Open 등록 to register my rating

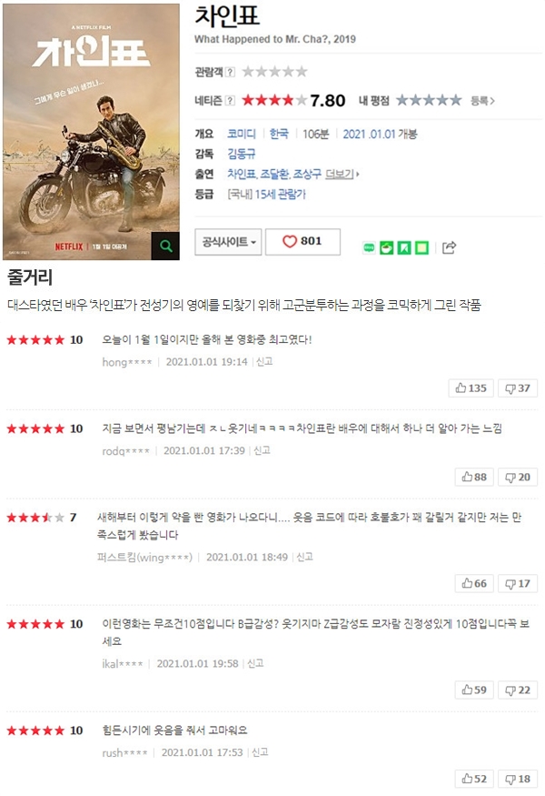482,101
